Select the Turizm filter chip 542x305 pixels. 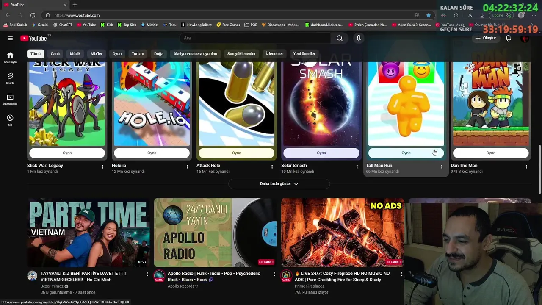pos(138,54)
